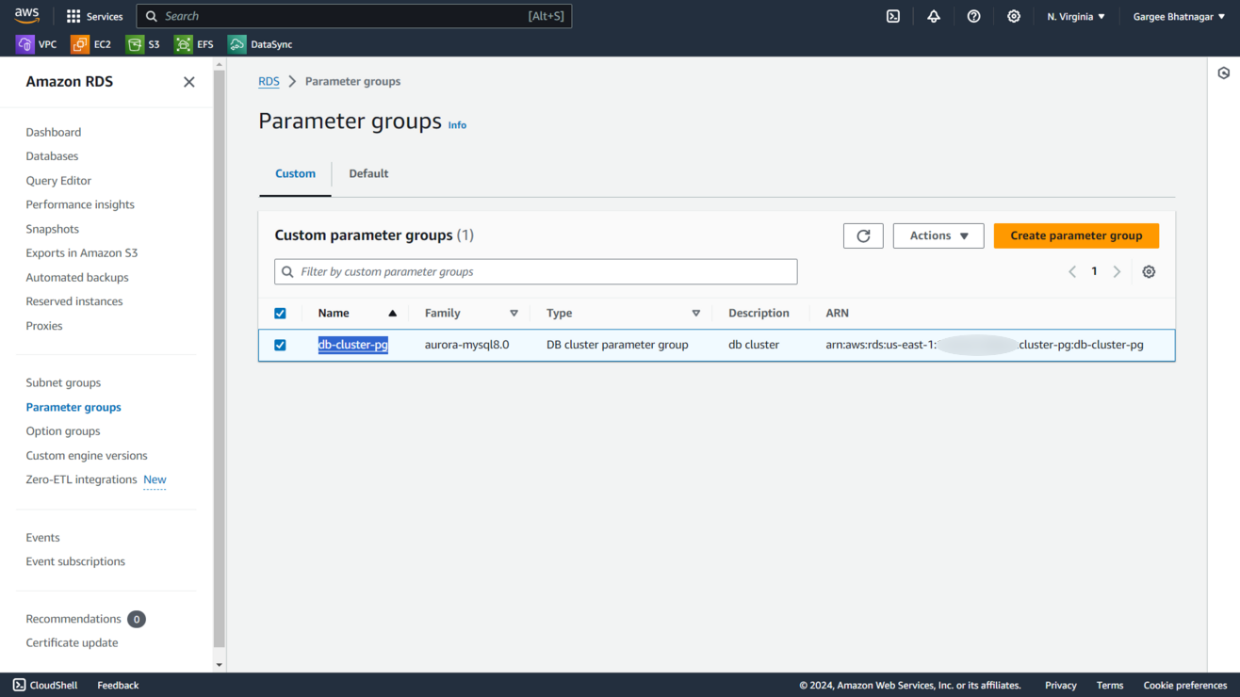Toggle the select-all checkbox in table header
Image resolution: width=1240 pixels, height=697 pixels.
(x=280, y=314)
